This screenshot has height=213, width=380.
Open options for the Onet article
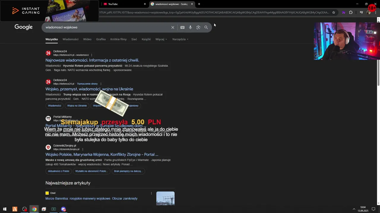click(151, 193)
